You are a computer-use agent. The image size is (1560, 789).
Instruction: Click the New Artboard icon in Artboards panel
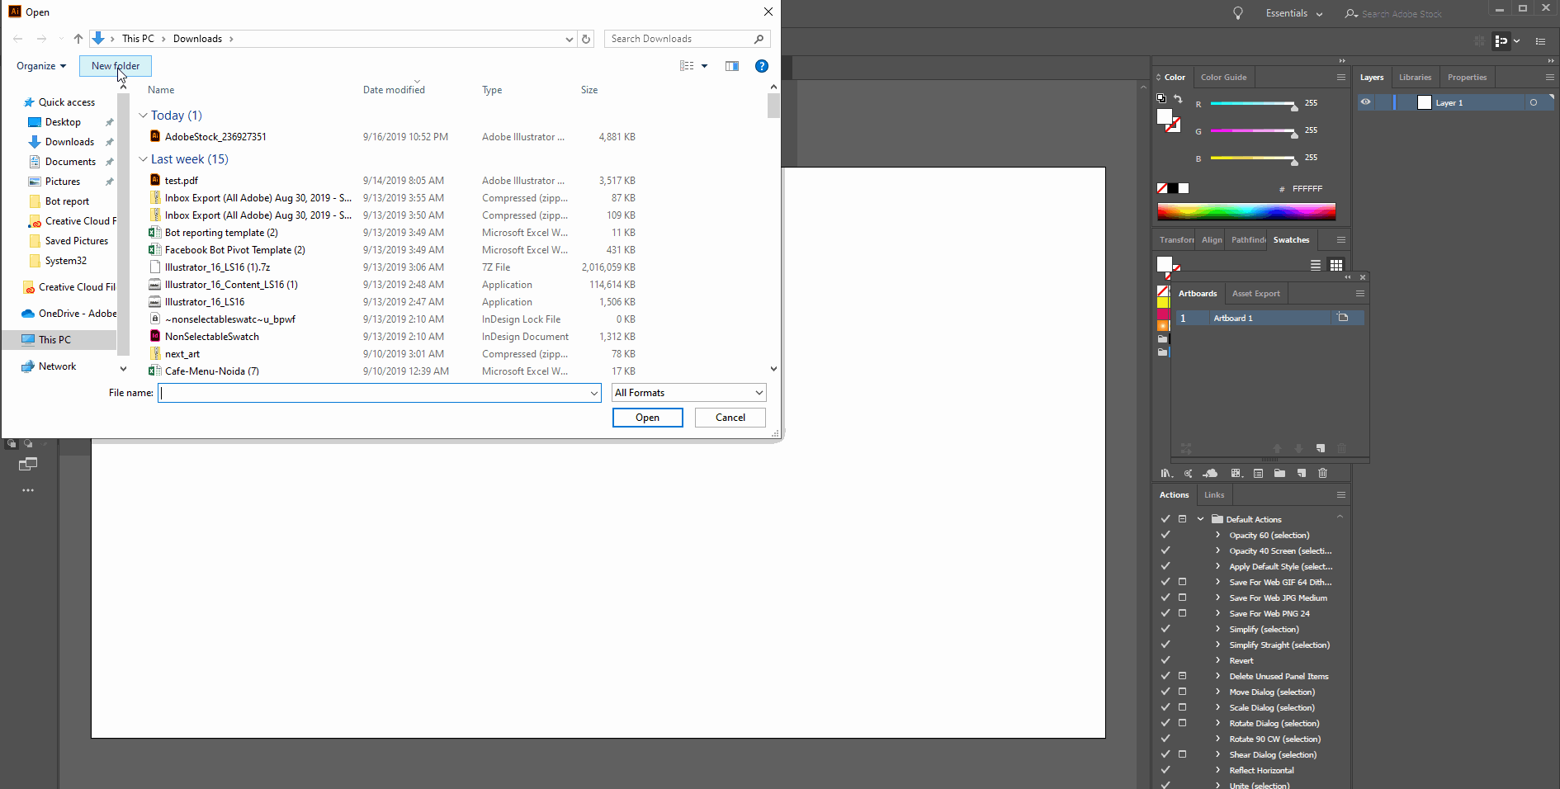coord(1321,448)
